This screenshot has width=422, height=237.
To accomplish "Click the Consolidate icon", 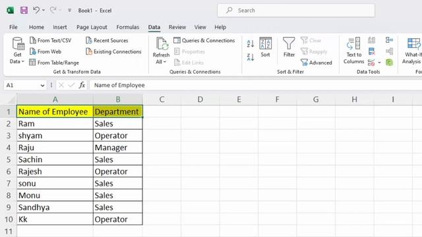I will coord(389,40).
